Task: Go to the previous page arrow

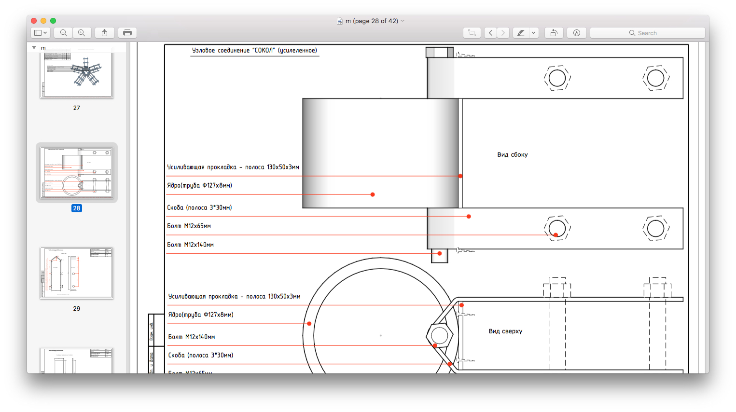Action: click(x=490, y=33)
